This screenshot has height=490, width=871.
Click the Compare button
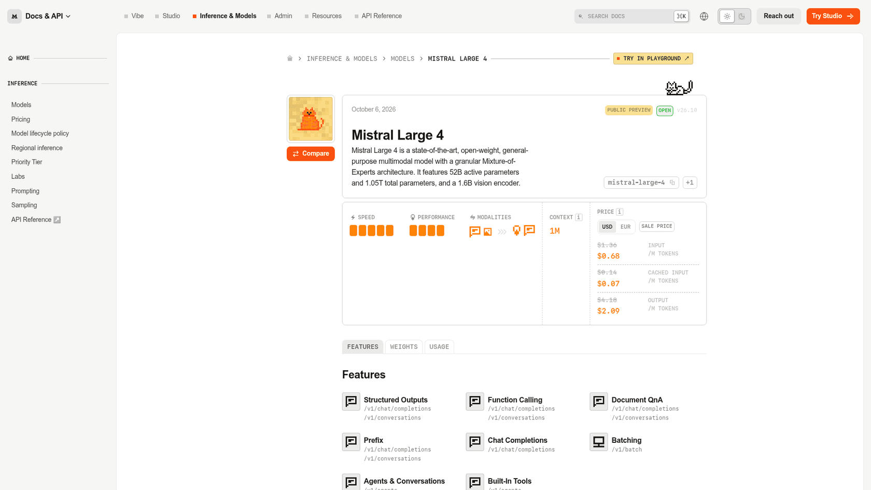point(311,153)
